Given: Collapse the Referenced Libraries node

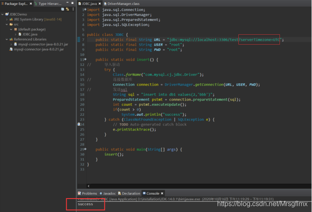Looking at the screenshot, I should tap(7, 39).
